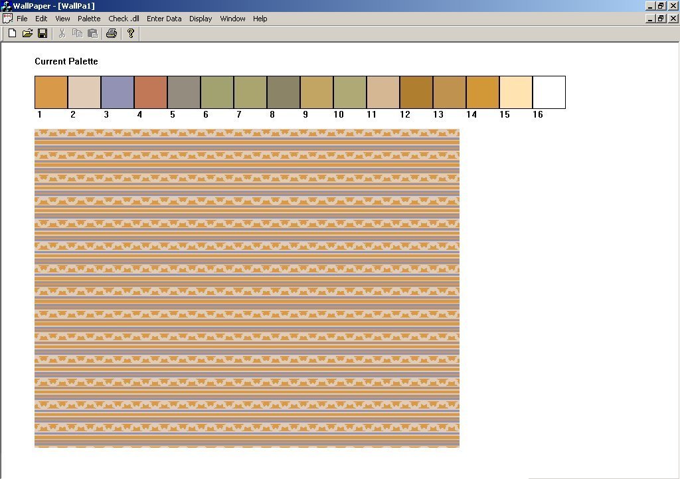The width and height of the screenshot is (680, 479).
Task: Restore the WallPa1 document window
Action: click(x=661, y=18)
